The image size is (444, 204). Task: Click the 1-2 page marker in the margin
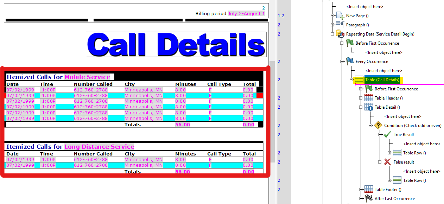281,15
